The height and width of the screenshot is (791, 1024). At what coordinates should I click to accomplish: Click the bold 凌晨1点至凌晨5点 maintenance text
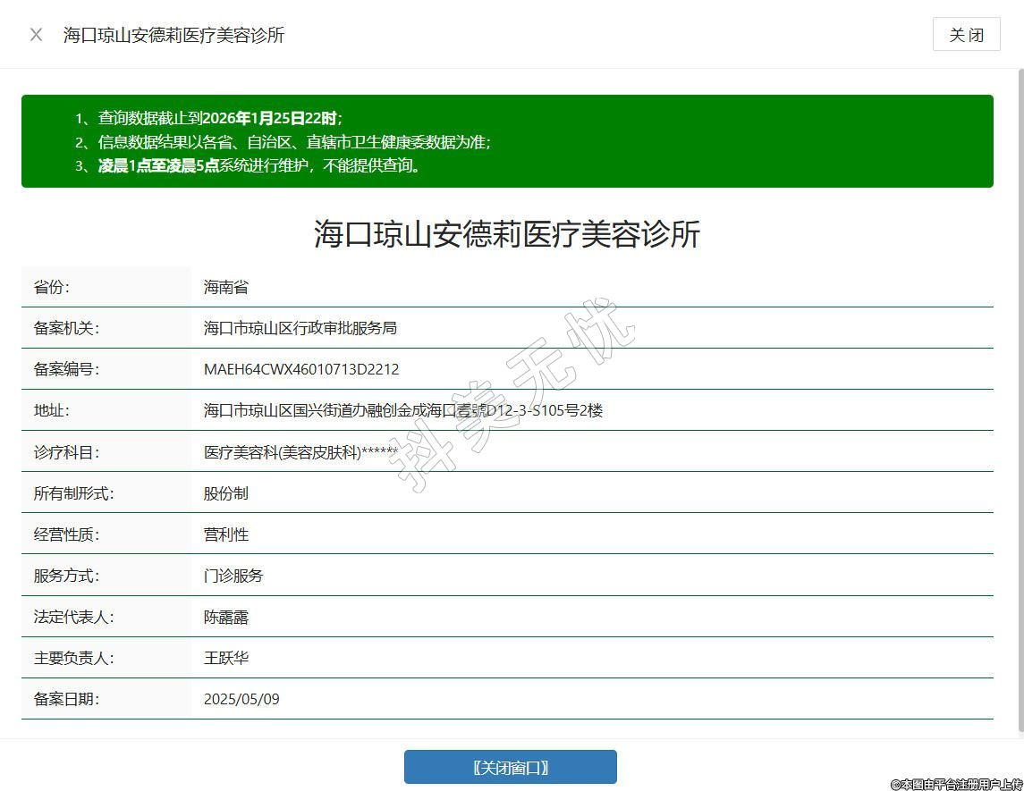pyautogui.click(x=158, y=165)
